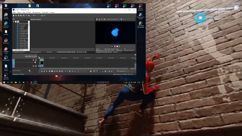
Task: Solo the audio track in track header
Action: point(36,66)
